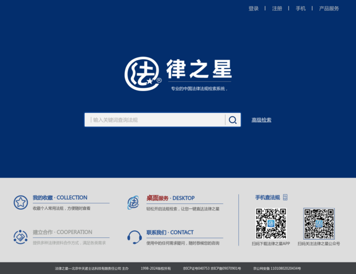
Task: Open the 高级检索 advanced search link
Action: click(261, 120)
